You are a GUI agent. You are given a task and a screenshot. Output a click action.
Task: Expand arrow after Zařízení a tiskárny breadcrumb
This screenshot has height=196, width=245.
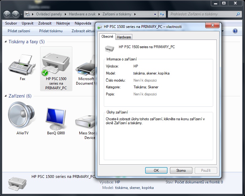(x=135, y=14)
